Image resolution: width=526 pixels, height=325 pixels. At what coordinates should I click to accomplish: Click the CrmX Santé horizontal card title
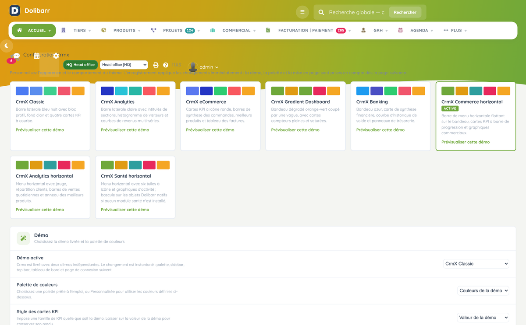coord(125,176)
